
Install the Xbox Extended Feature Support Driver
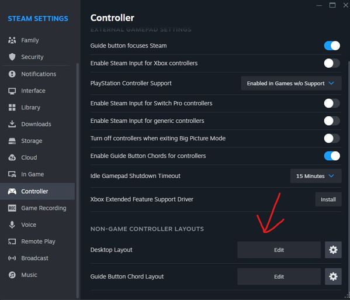pos(328,199)
